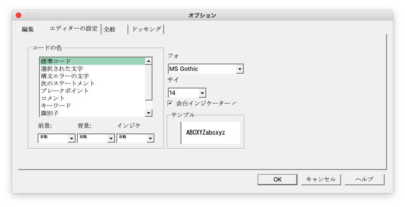
Task: Open the MS Gothic font dropdown
Action: point(240,69)
